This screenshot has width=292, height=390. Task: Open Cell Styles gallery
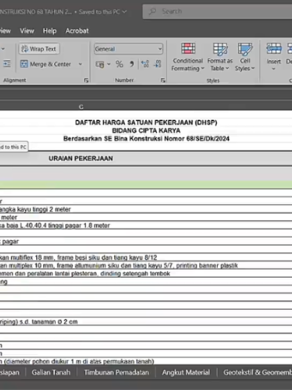point(245,57)
